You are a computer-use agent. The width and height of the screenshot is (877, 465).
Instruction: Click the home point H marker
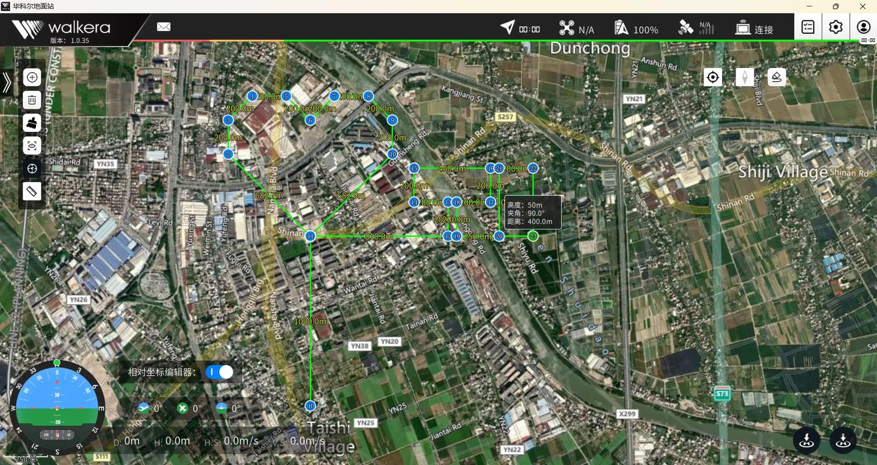pyautogui.click(x=310, y=405)
